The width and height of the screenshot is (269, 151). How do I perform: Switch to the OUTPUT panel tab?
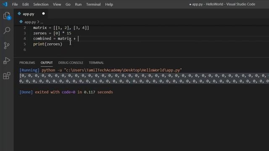(47, 62)
